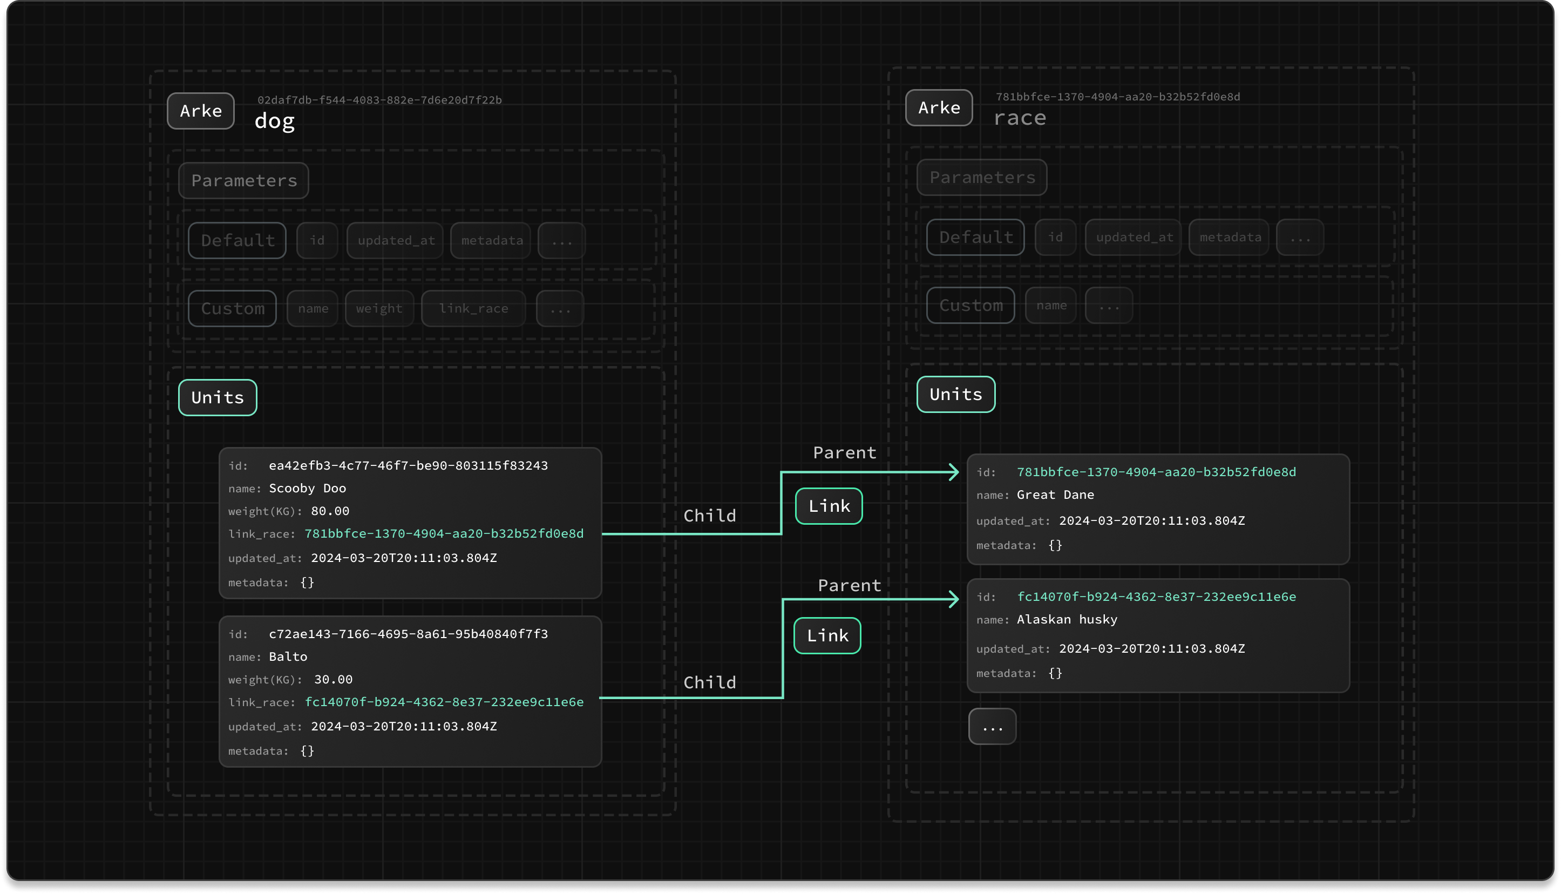
Task: Click the race Parameters label
Action: point(981,178)
